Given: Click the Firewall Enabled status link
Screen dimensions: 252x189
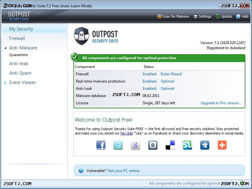Looking at the screenshot, I should pyautogui.click(x=150, y=74).
